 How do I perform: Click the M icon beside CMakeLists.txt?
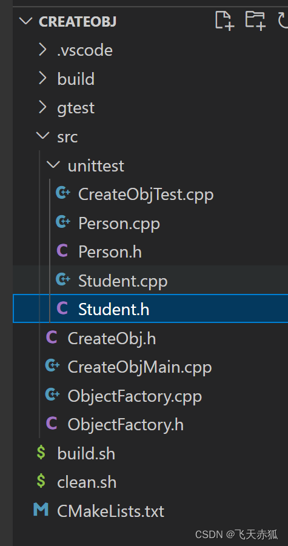(x=41, y=510)
